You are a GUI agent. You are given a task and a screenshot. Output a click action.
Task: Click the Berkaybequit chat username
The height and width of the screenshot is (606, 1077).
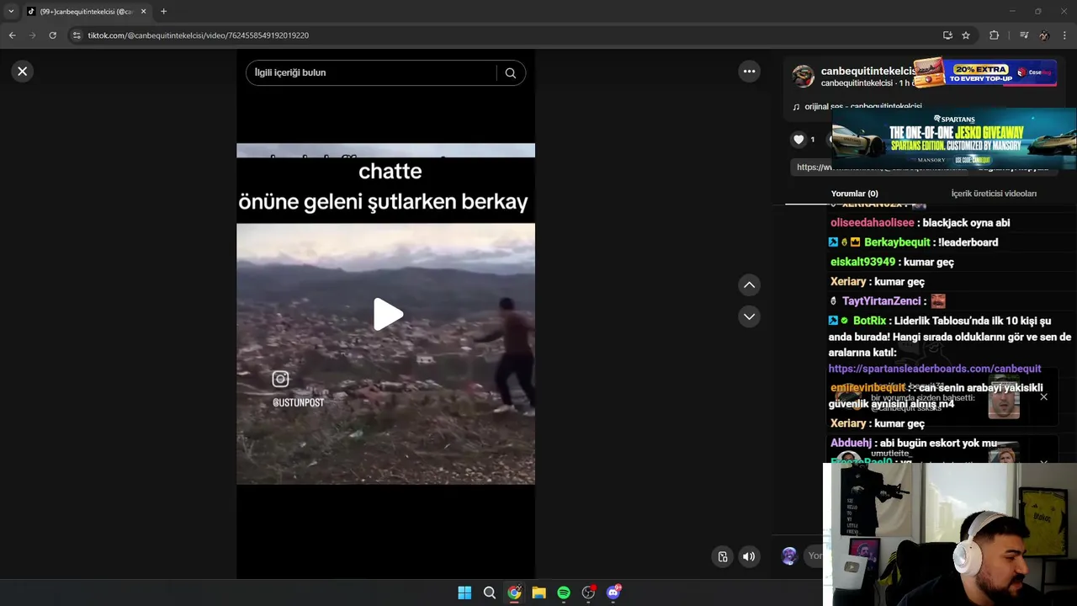[x=897, y=242]
